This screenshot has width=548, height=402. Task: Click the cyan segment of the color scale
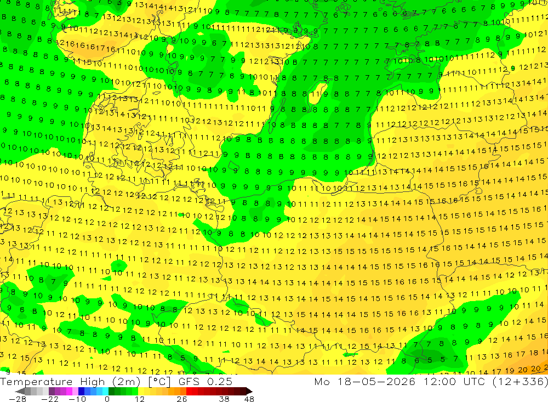coord(105,391)
